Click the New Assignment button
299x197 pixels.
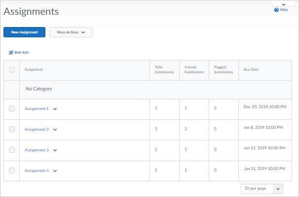[x=24, y=32]
